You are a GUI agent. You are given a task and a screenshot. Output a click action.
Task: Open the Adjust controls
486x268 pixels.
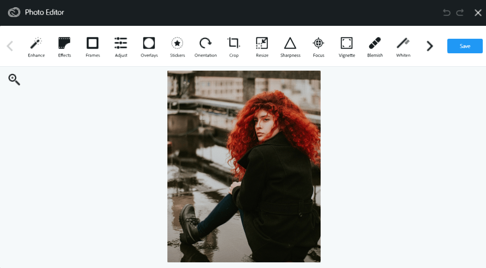click(x=121, y=46)
